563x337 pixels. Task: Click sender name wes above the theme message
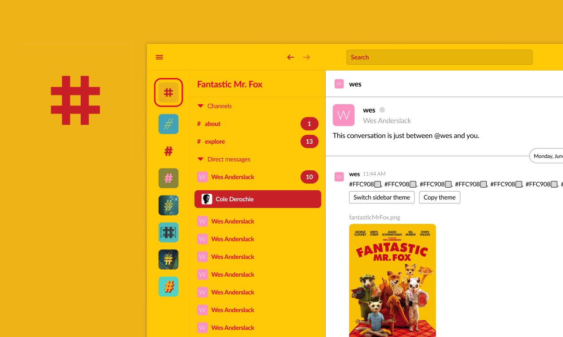(355, 174)
